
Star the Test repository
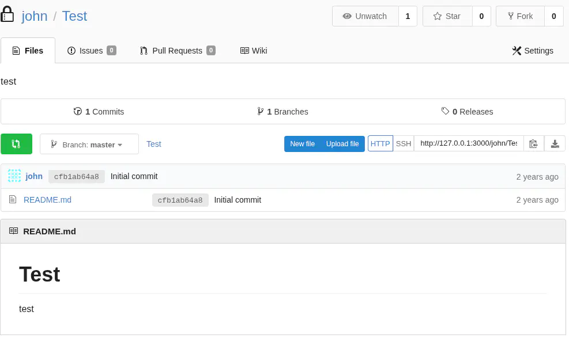click(x=447, y=16)
